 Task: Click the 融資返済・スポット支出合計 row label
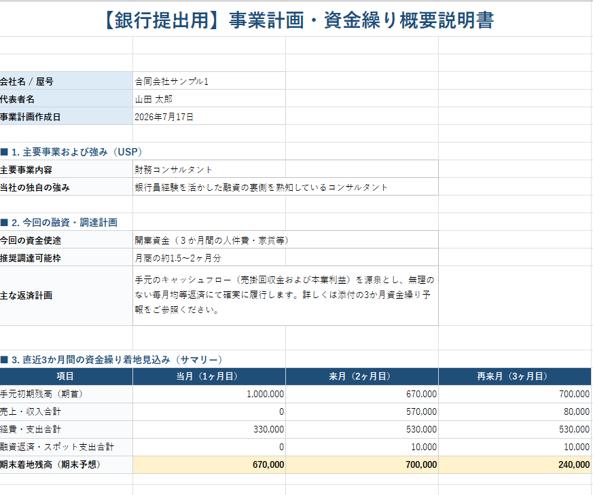click(66, 447)
